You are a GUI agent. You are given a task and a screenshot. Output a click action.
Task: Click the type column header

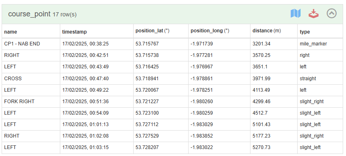click(305, 32)
